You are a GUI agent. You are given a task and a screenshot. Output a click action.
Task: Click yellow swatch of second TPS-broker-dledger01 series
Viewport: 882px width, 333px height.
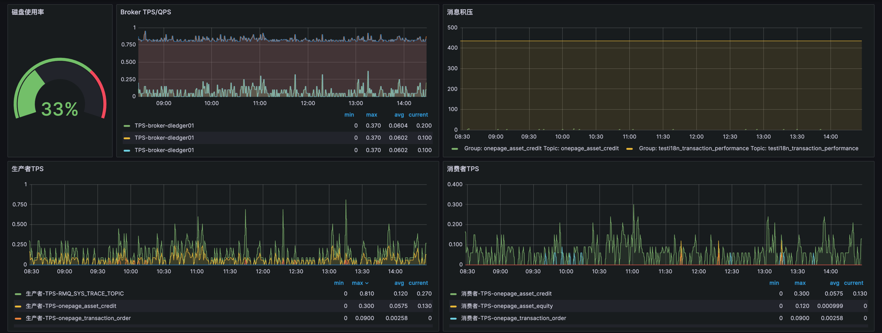[x=127, y=138]
